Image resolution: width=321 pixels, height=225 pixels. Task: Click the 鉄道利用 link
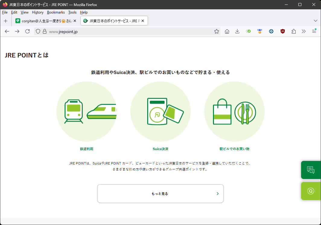[86, 149]
